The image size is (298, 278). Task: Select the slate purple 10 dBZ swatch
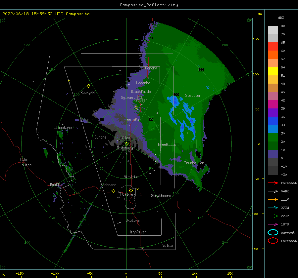coord(273,154)
